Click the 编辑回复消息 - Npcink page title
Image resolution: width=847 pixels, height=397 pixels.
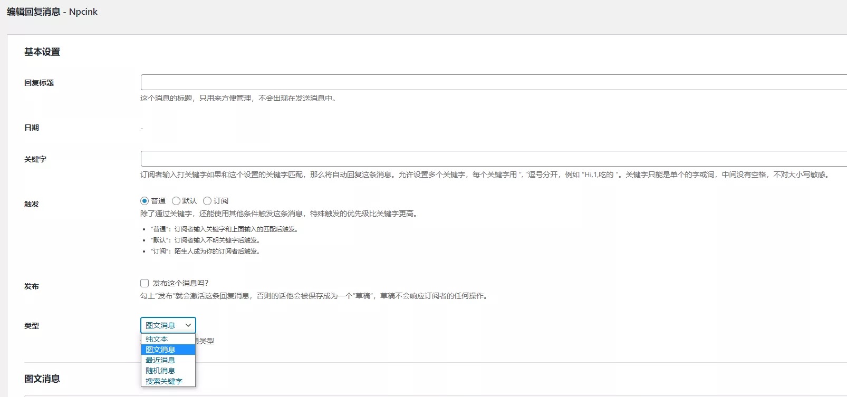[x=52, y=12]
